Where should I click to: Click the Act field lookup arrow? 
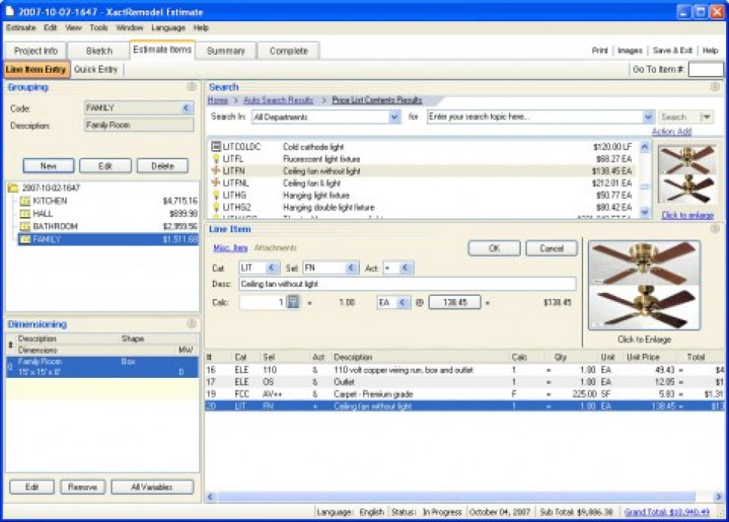pyautogui.click(x=405, y=267)
